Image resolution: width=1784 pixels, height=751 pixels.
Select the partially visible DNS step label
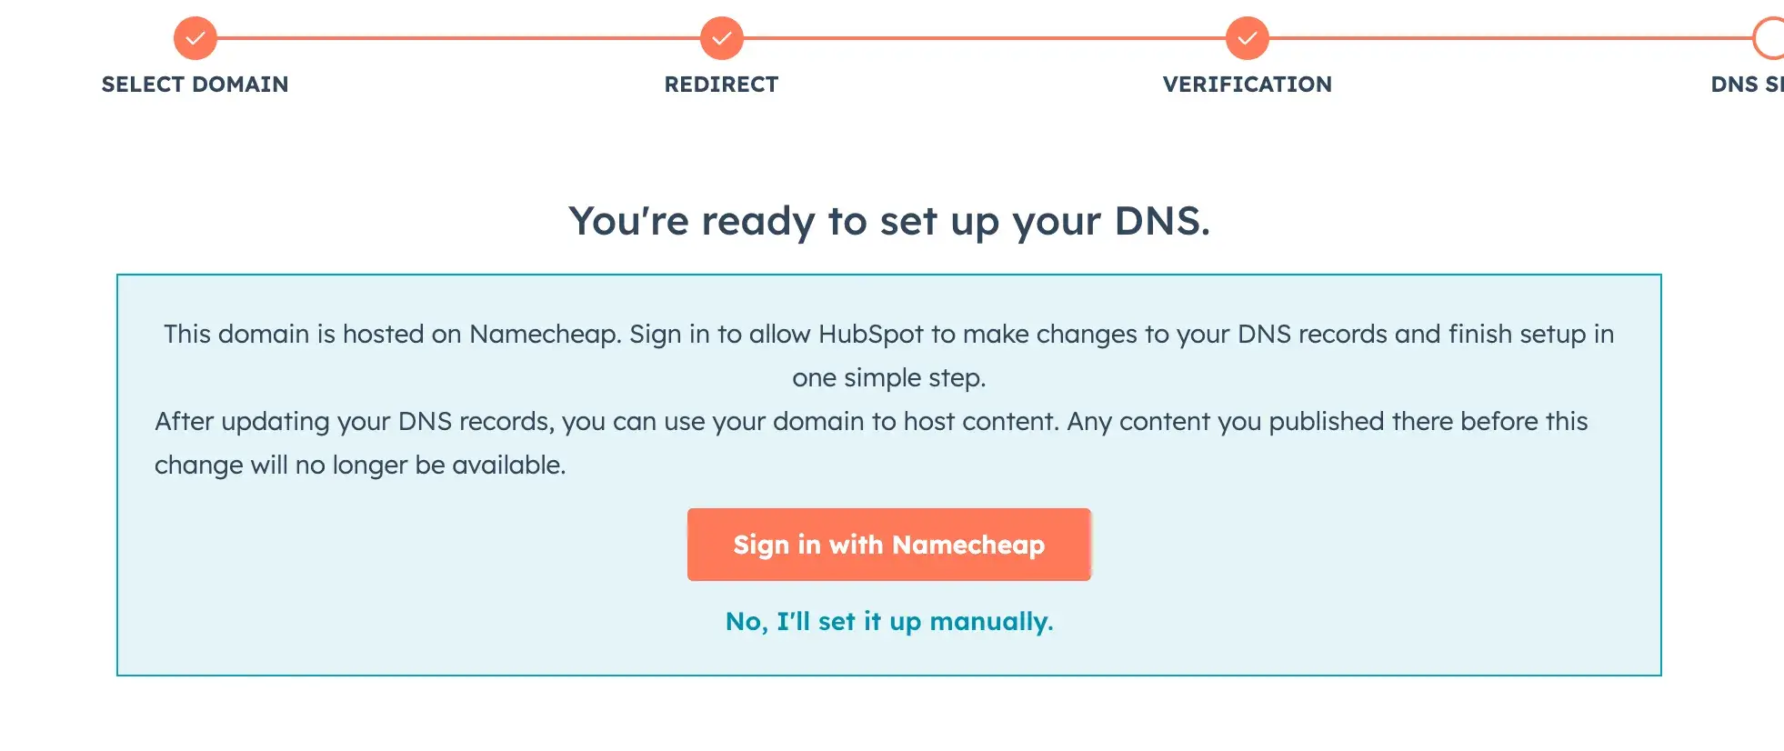(1746, 85)
